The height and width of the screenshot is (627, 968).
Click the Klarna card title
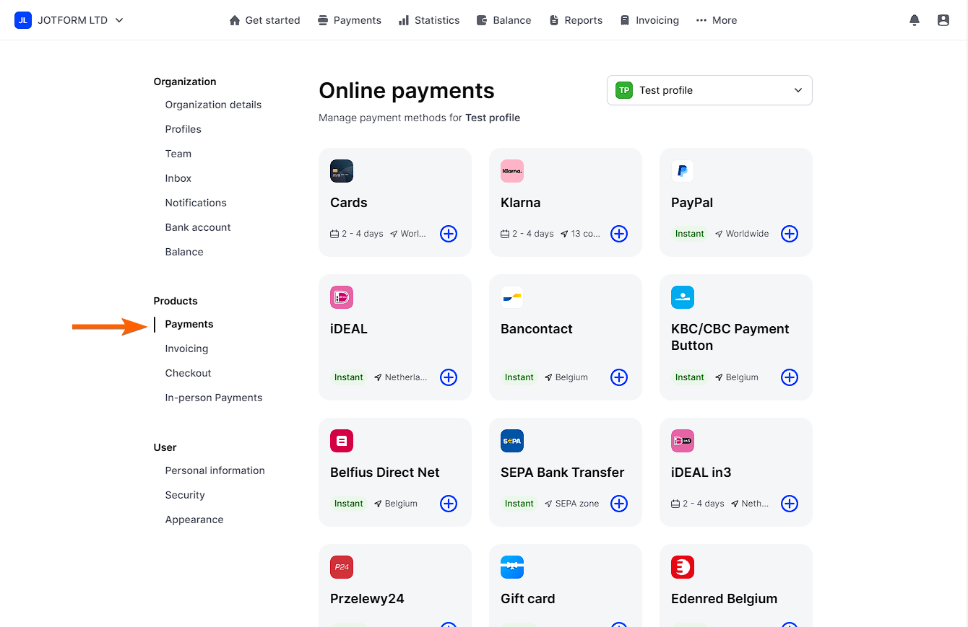[521, 203]
